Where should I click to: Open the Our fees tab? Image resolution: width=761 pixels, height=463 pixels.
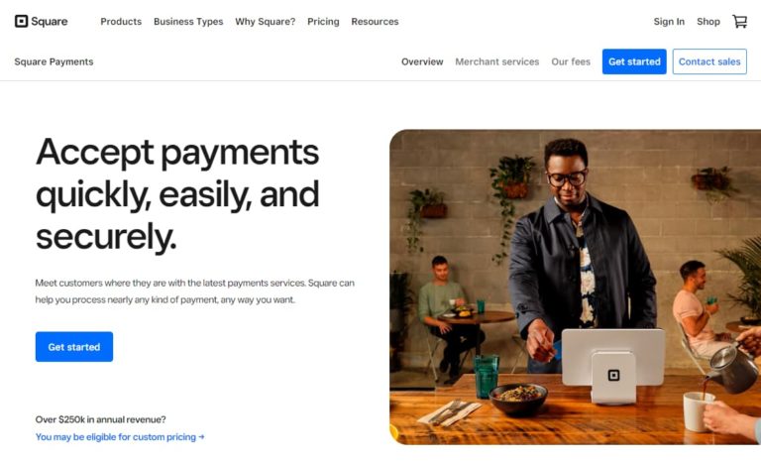point(571,61)
